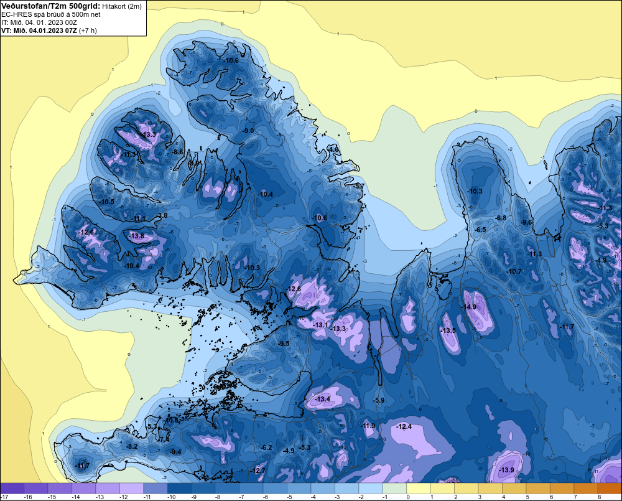Click the -10.8 temperature label

(x=172, y=420)
